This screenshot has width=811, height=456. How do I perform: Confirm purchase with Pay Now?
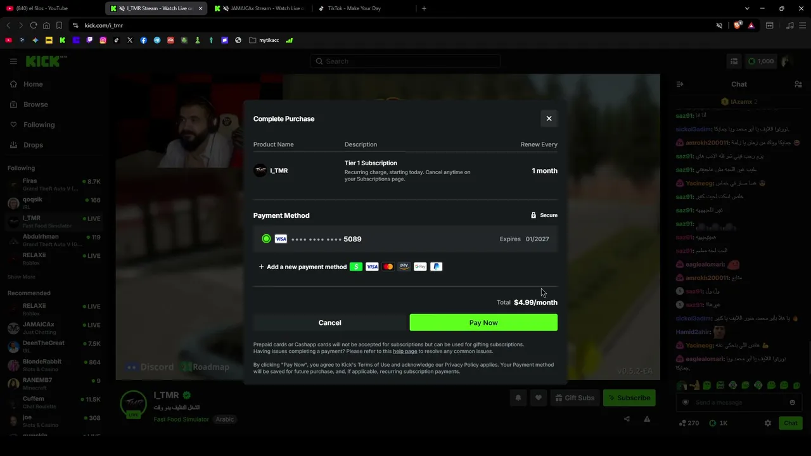pos(483,322)
